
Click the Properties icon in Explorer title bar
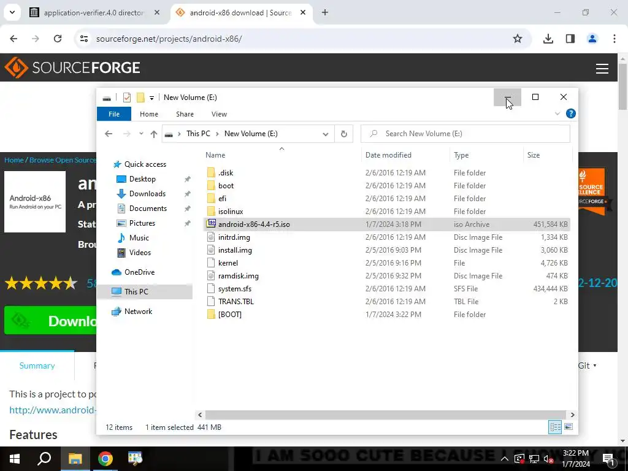pos(127,98)
